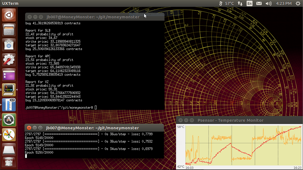Open System Settings gear and wrench icon
Screen dimensions: 303x170
[9, 60]
